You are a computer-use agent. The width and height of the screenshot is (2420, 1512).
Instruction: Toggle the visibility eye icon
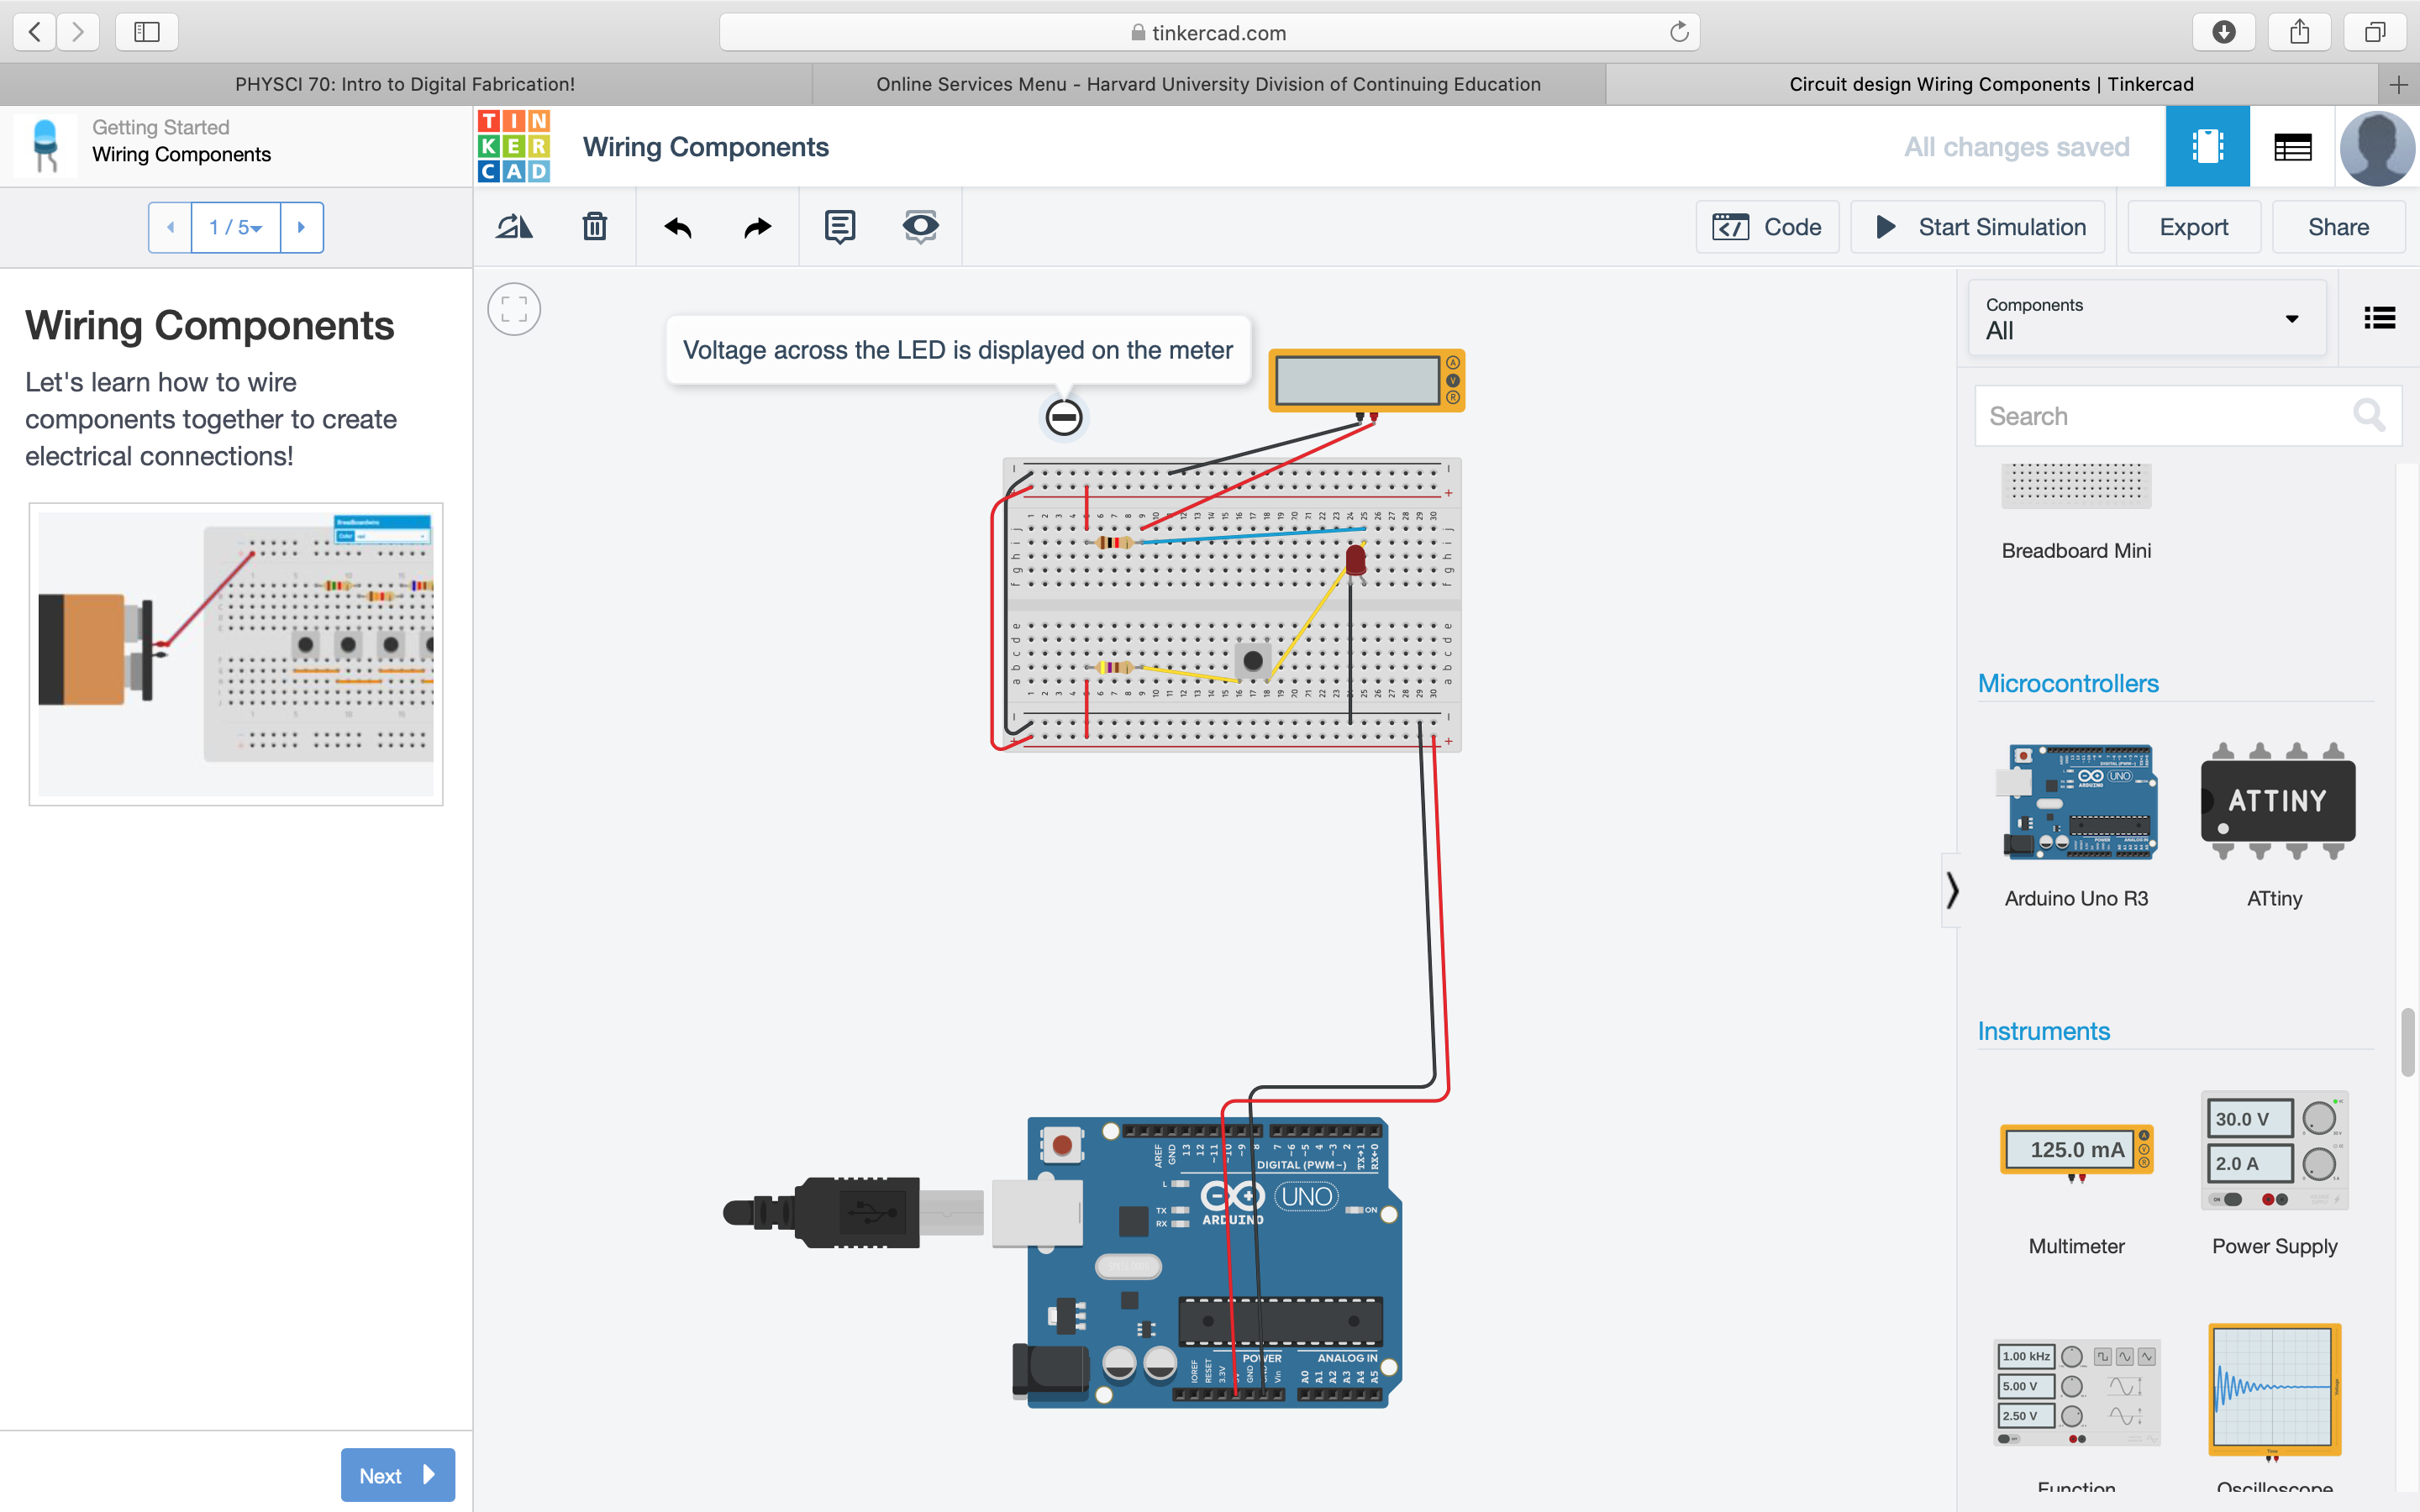coord(920,225)
